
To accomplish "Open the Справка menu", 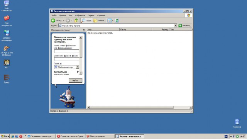I will click(101, 15).
